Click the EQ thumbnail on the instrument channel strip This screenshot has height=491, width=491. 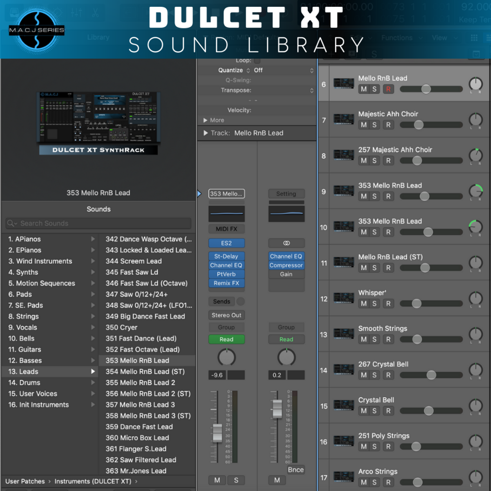coord(226,214)
